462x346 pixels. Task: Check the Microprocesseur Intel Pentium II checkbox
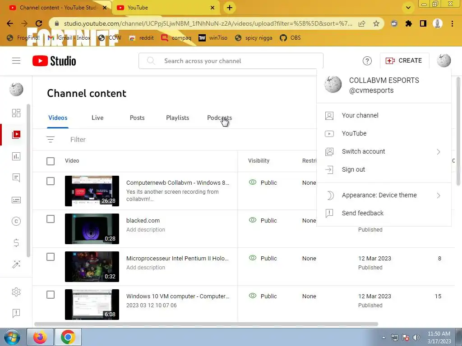[x=51, y=257]
